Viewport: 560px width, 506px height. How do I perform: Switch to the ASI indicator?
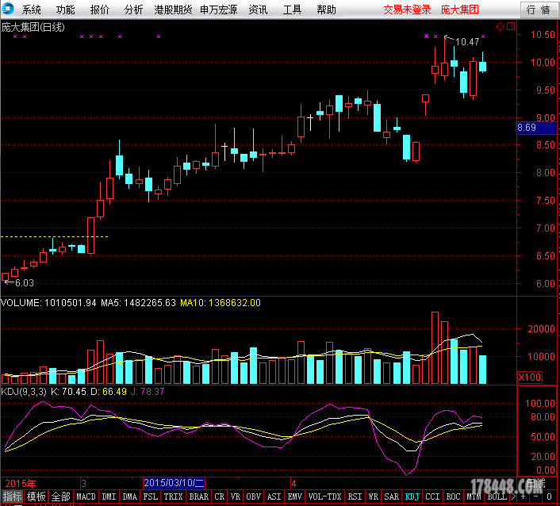click(x=274, y=496)
